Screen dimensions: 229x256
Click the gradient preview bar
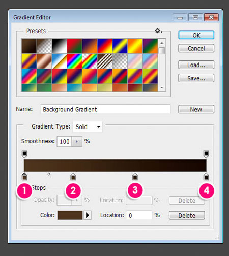point(115,166)
